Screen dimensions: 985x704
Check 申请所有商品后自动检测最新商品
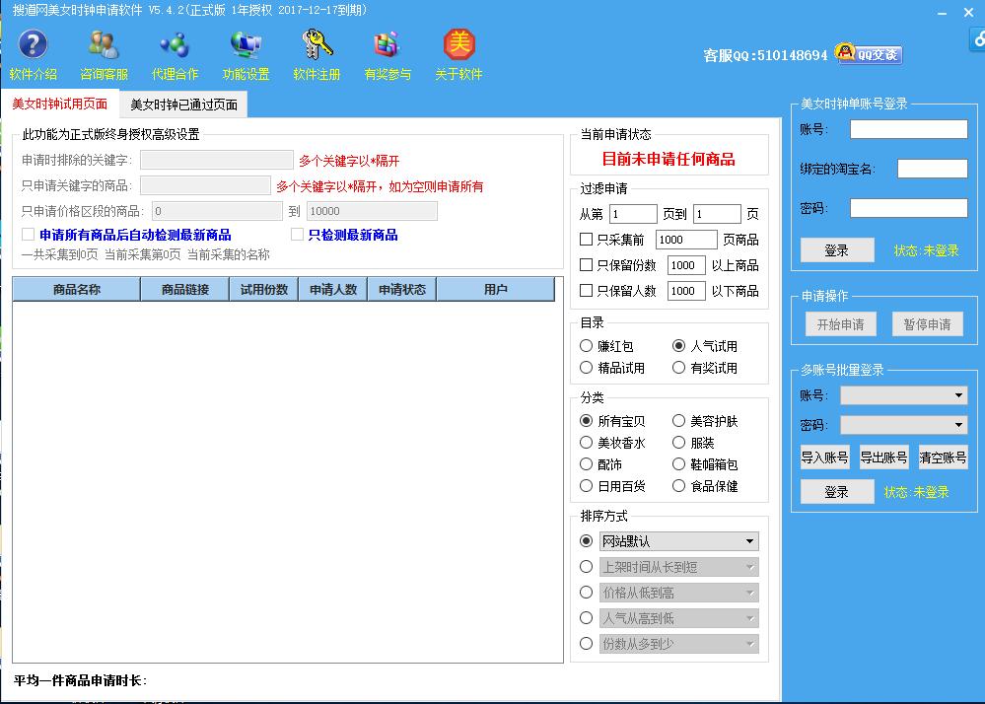[27, 234]
